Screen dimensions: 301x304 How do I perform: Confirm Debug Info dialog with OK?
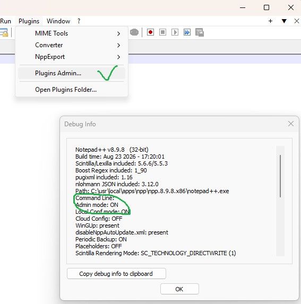coord(179,289)
